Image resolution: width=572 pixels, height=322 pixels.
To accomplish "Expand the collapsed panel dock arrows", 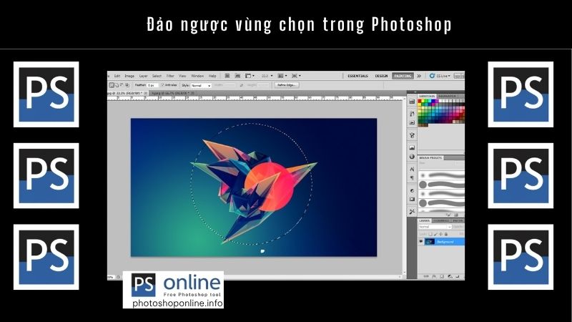I will tap(415, 92).
